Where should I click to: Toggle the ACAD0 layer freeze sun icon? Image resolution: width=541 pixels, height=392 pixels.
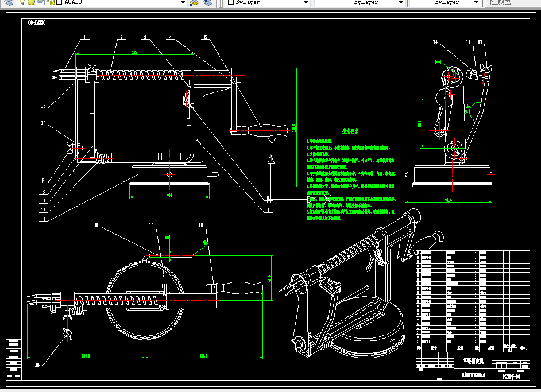[31, 2]
